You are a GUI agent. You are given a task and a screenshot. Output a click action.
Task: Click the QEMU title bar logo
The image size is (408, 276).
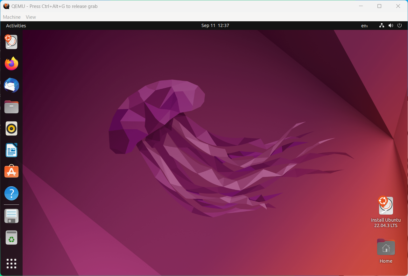(x=6, y=6)
